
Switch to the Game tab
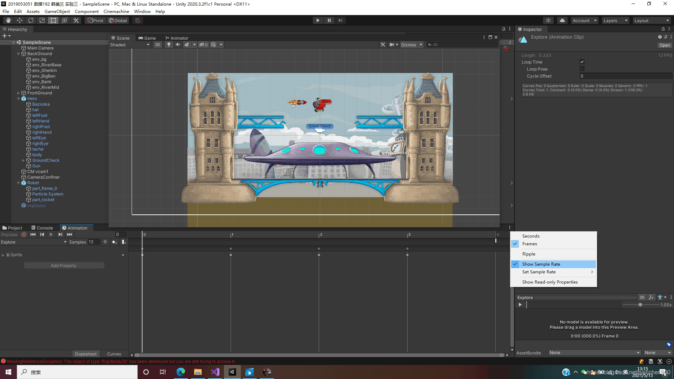pyautogui.click(x=147, y=38)
